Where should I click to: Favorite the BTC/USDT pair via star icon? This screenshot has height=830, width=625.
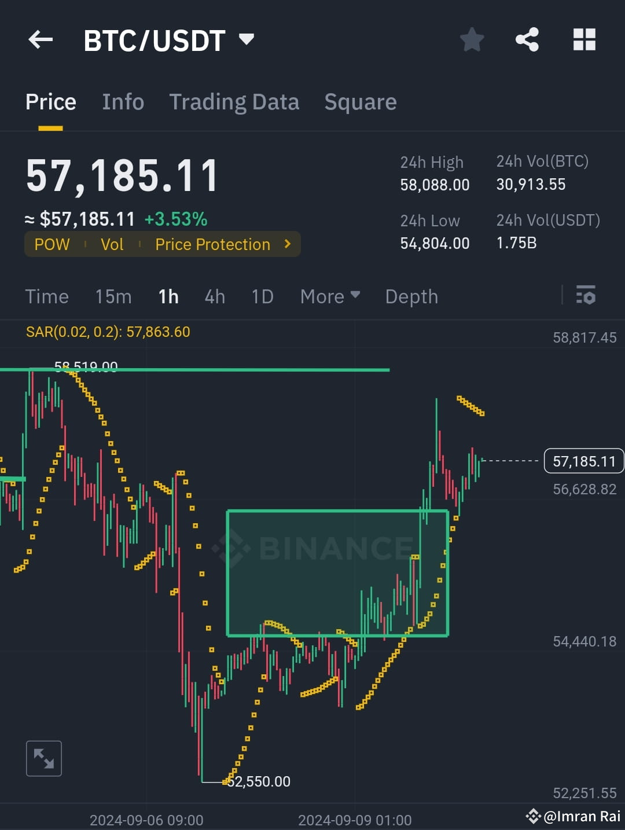pos(472,39)
